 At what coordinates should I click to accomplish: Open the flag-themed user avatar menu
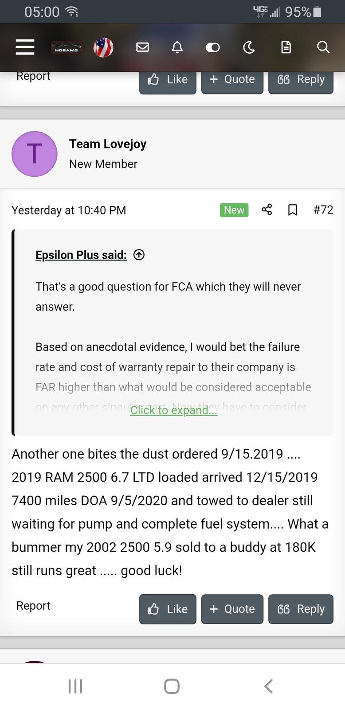103,47
